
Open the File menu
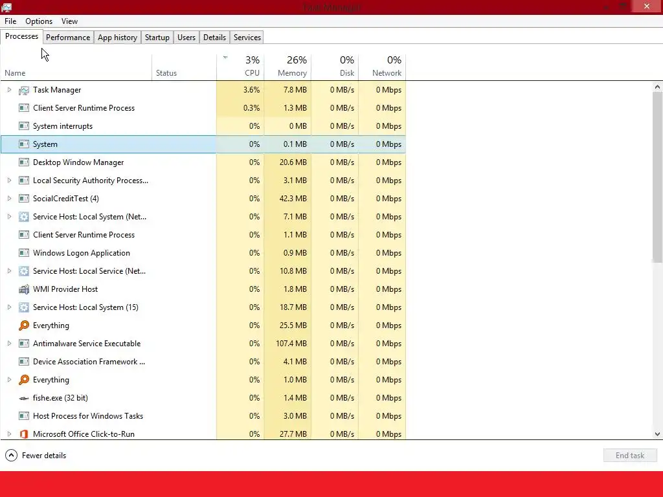pyautogui.click(x=10, y=21)
